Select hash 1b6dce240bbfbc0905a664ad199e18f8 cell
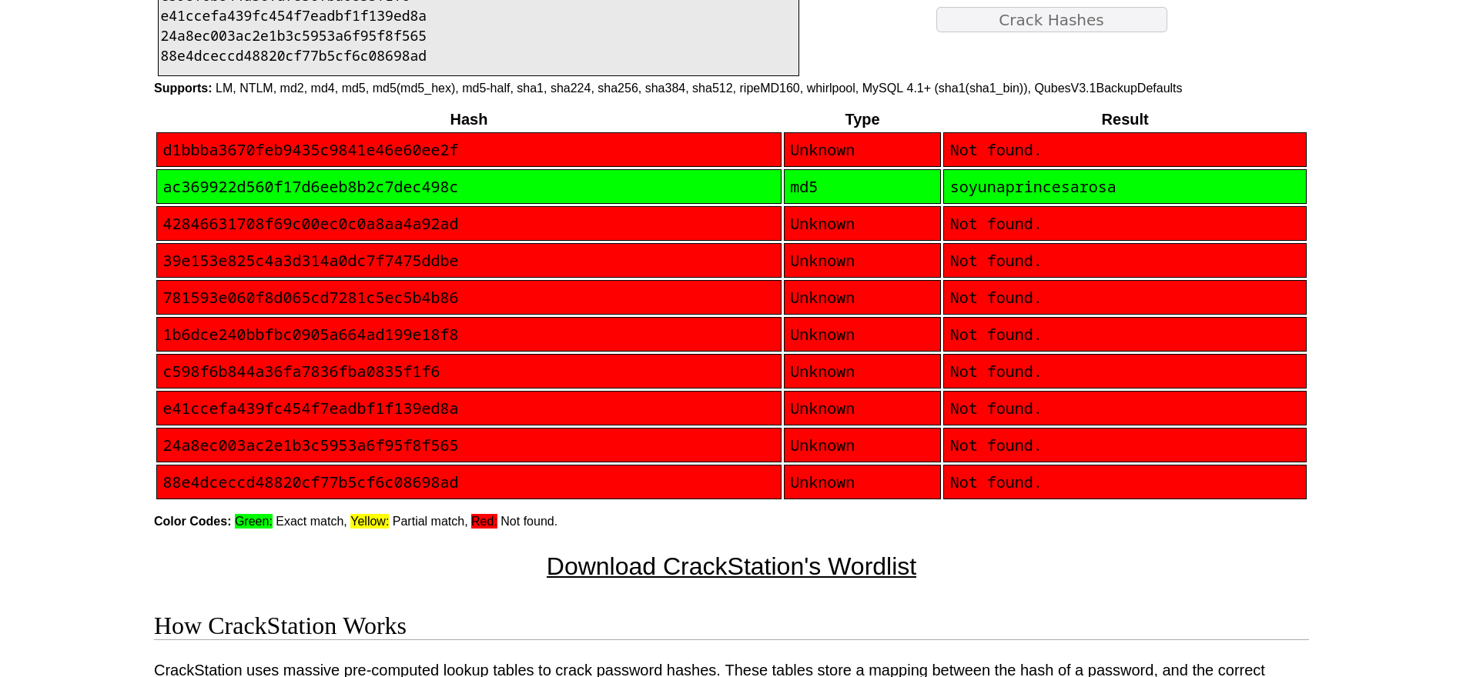Viewport: 1463px width, 677px height. 469,335
